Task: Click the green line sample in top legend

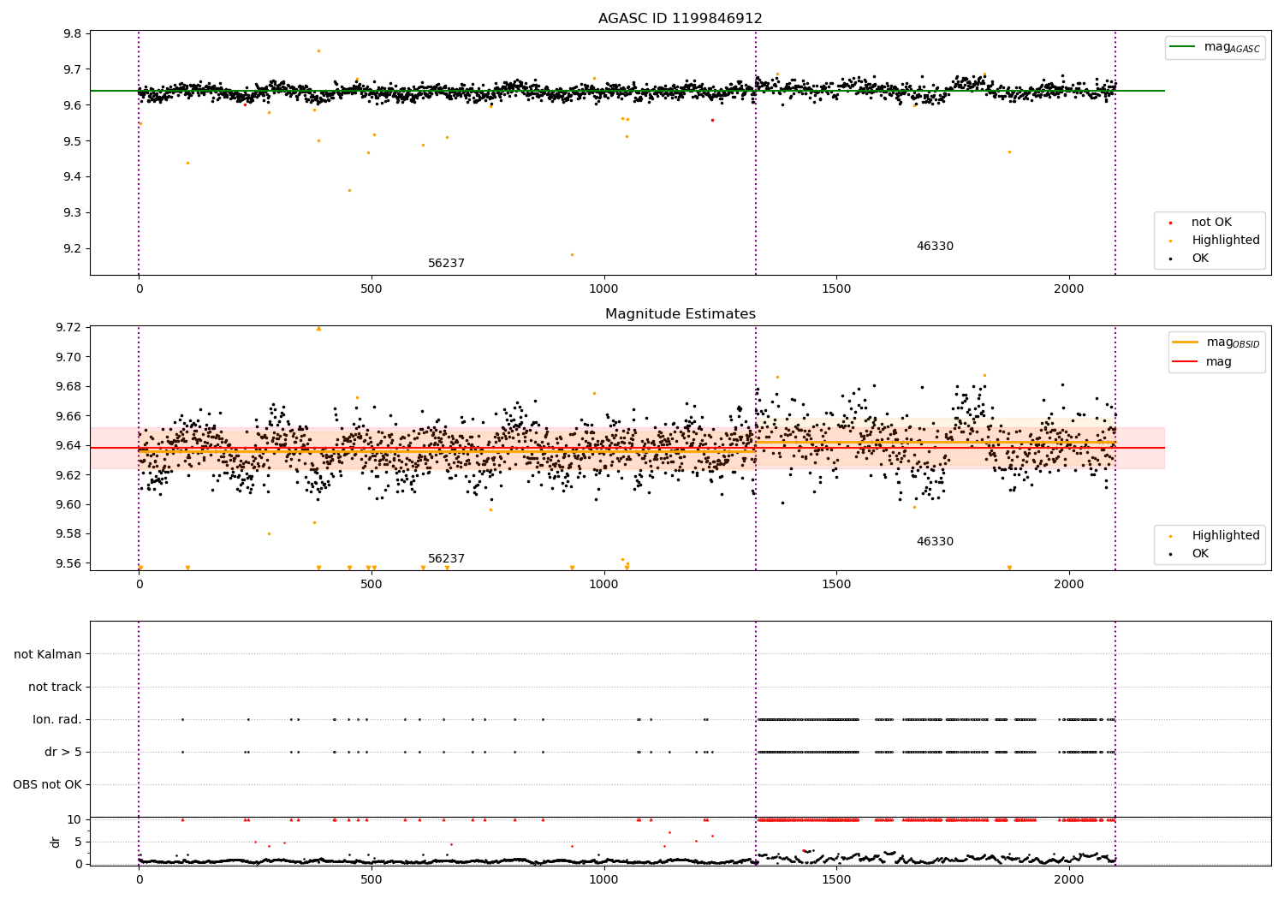Action: click(1183, 47)
